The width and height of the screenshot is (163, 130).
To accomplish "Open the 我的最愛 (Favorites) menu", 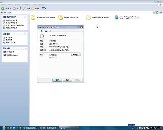I will pos(26,5).
